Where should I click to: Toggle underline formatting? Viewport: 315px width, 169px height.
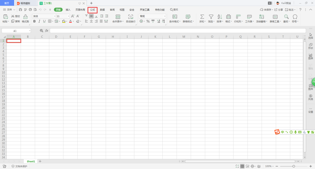pyautogui.click(x=44, y=21)
